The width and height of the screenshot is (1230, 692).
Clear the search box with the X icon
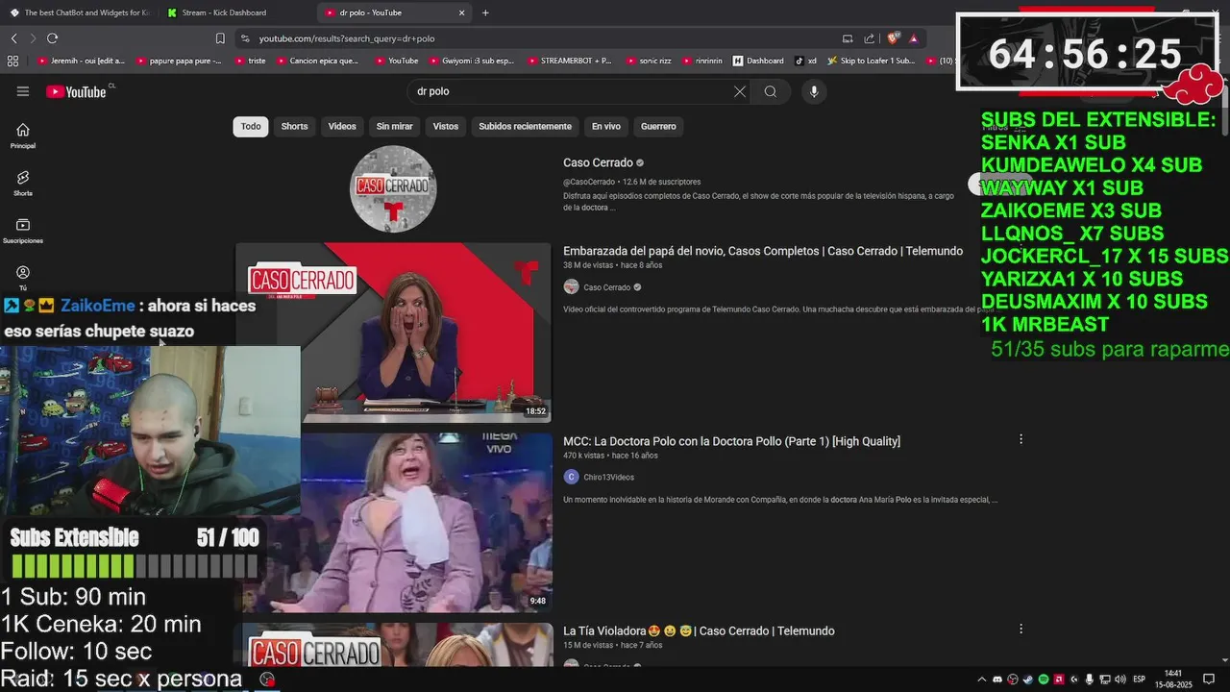[x=740, y=91]
